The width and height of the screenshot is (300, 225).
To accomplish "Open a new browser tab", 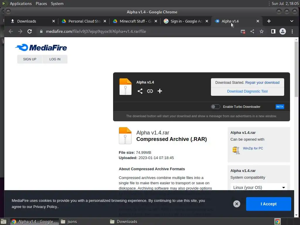I will pos(269,21).
